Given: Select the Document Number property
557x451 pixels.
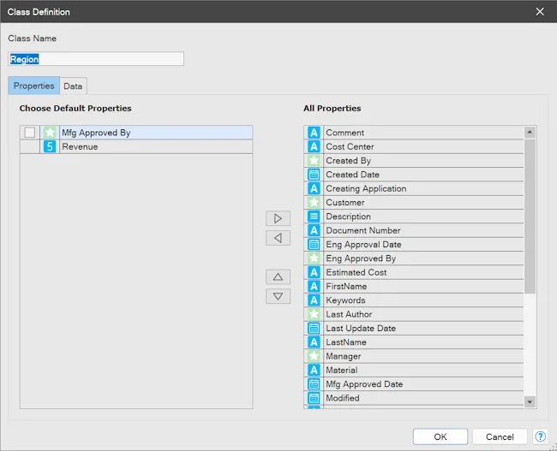Looking at the screenshot, I should click(x=414, y=230).
